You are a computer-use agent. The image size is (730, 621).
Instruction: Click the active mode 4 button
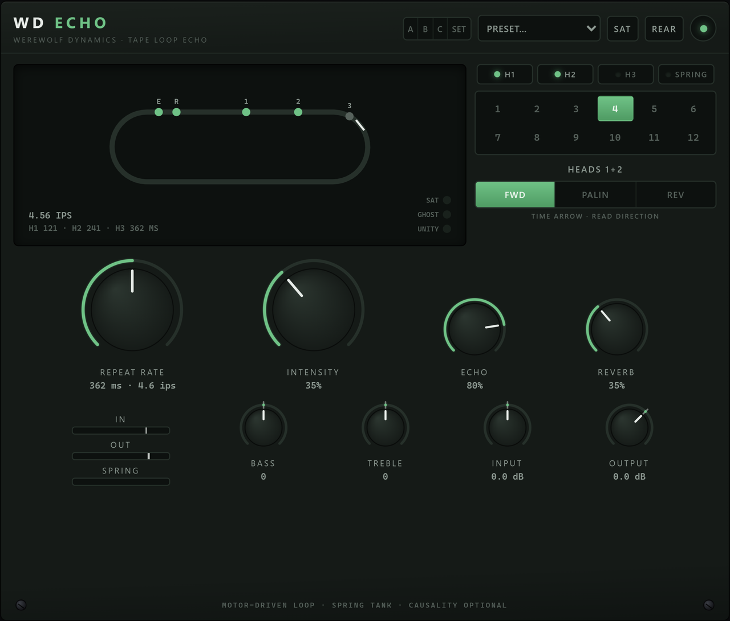(615, 109)
